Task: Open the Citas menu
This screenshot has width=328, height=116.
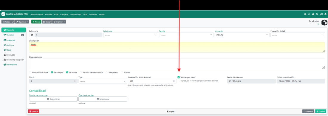Action: pyautogui.click(x=56, y=14)
